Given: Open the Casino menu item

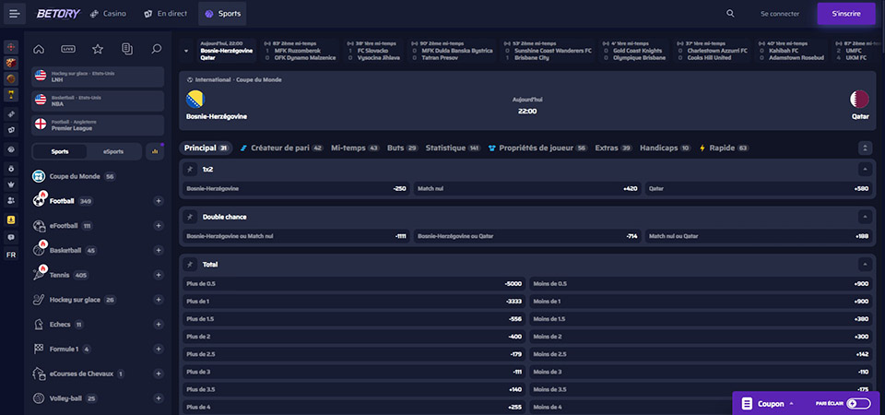Looking at the screenshot, I should click(108, 14).
